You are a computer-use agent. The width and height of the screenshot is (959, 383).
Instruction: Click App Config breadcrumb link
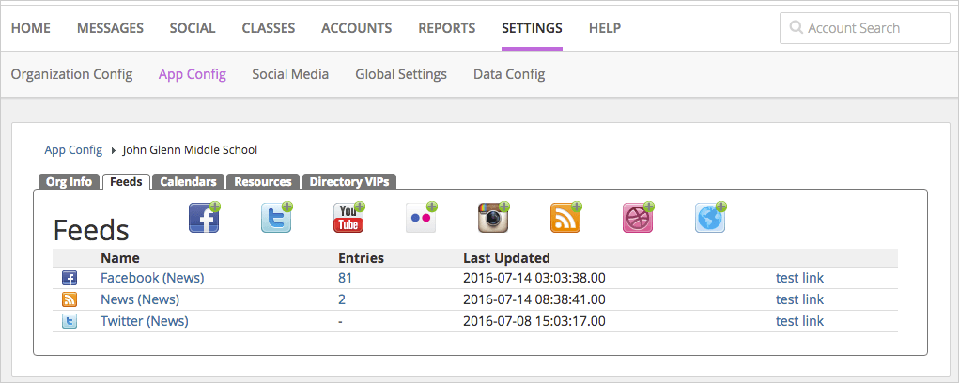pos(73,150)
